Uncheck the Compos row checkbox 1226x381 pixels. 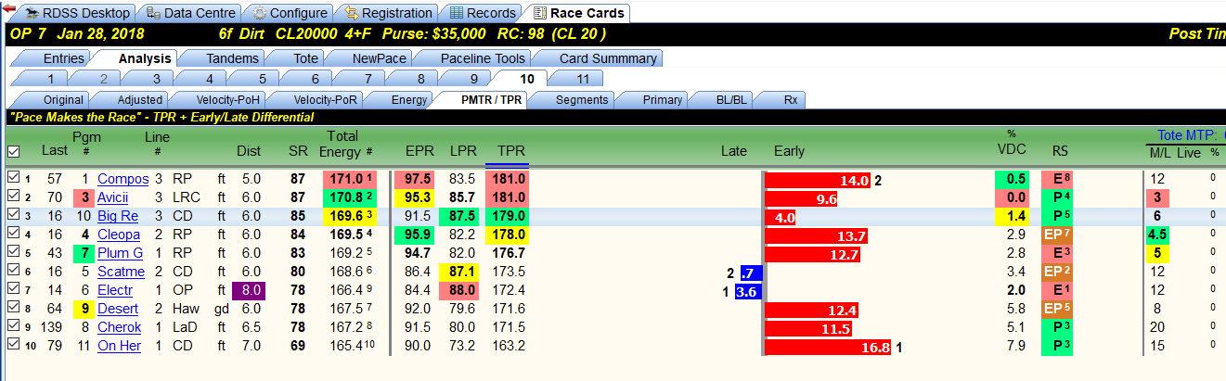[x=13, y=178]
